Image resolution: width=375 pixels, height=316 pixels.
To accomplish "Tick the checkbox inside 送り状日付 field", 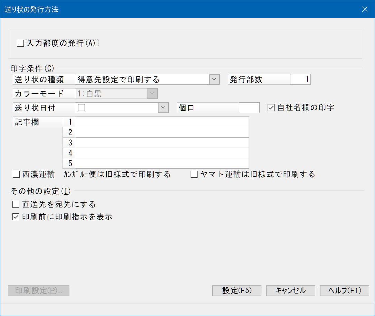I will click(x=82, y=108).
